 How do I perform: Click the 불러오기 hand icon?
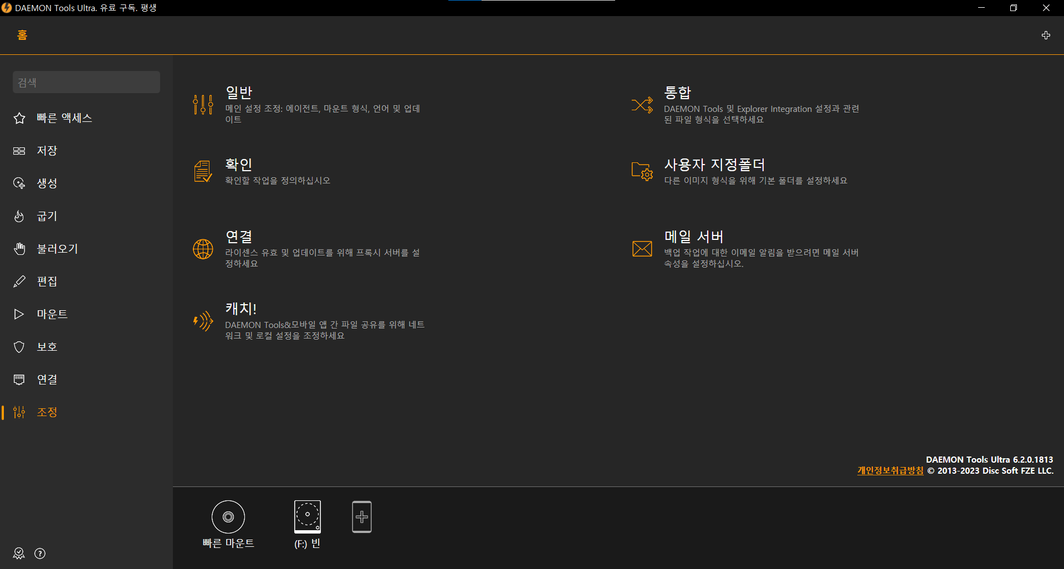(19, 249)
